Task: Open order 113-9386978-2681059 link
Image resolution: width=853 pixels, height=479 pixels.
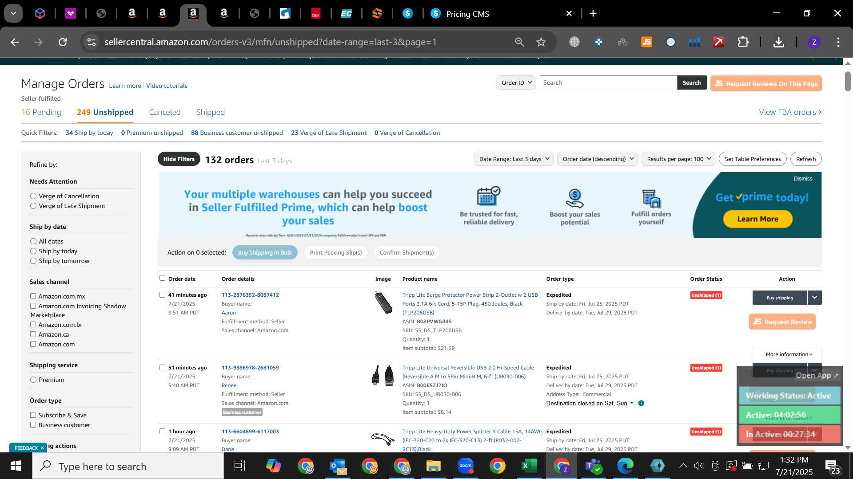Action: pos(250,367)
